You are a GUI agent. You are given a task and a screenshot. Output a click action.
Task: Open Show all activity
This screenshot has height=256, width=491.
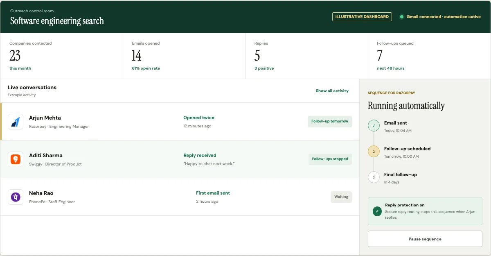(x=332, y=91)
